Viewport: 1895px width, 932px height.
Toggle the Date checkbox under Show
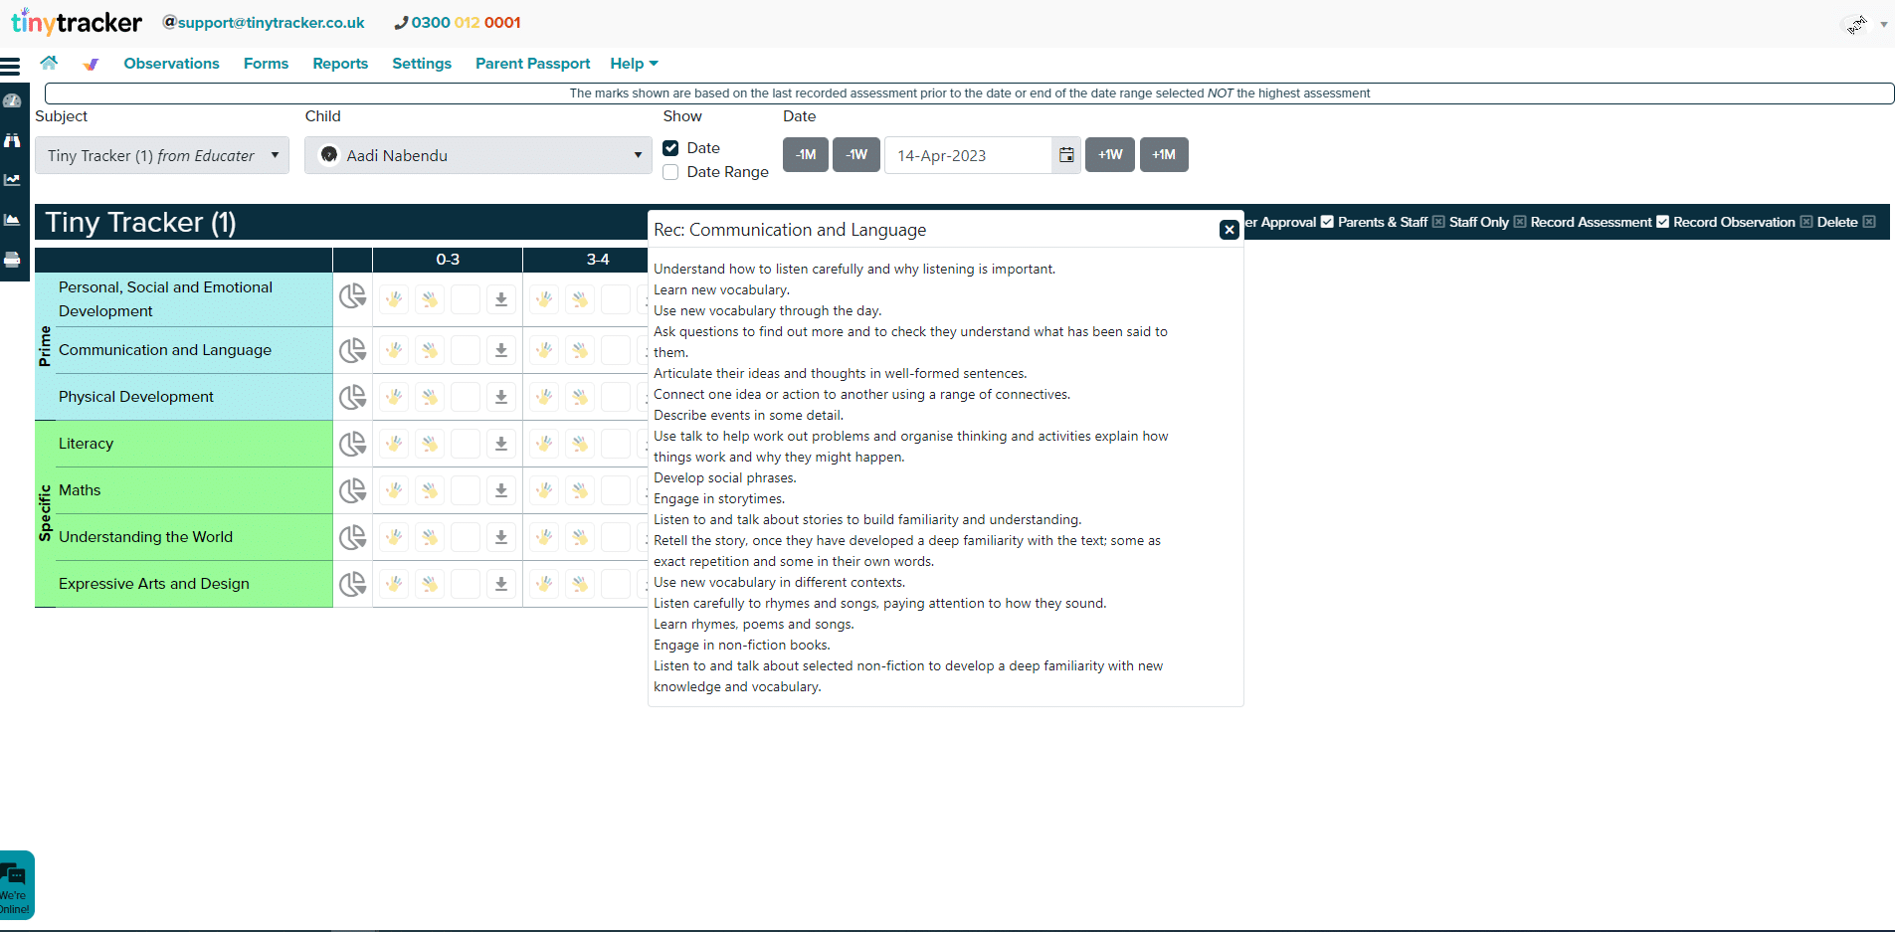click(x=670, y=148)
